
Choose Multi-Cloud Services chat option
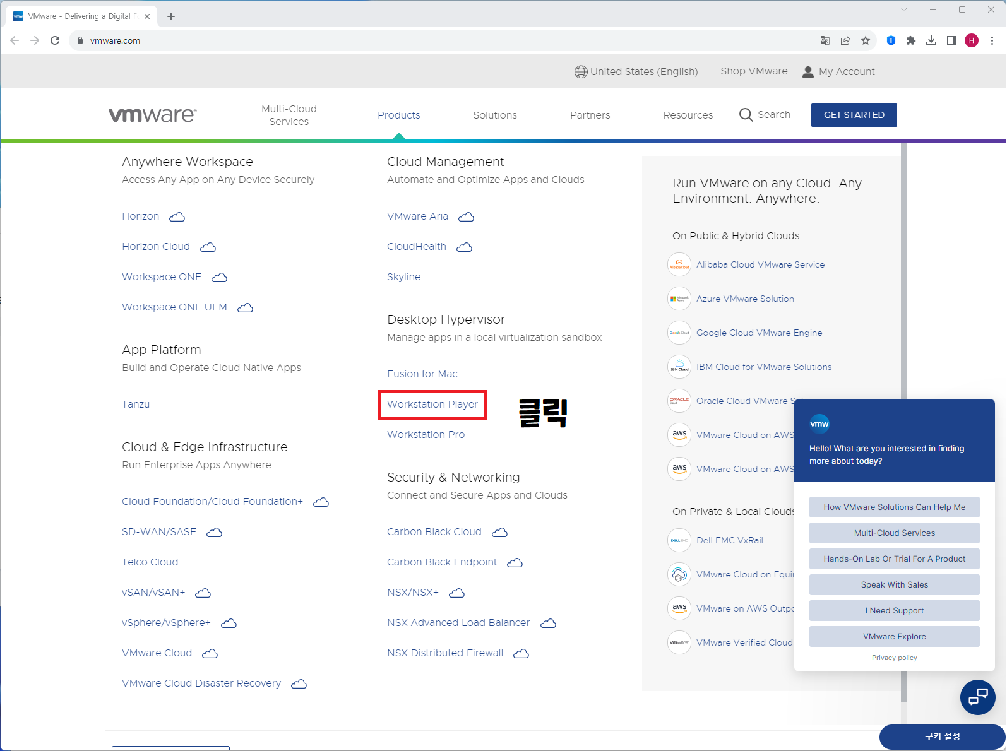(895, 533)
